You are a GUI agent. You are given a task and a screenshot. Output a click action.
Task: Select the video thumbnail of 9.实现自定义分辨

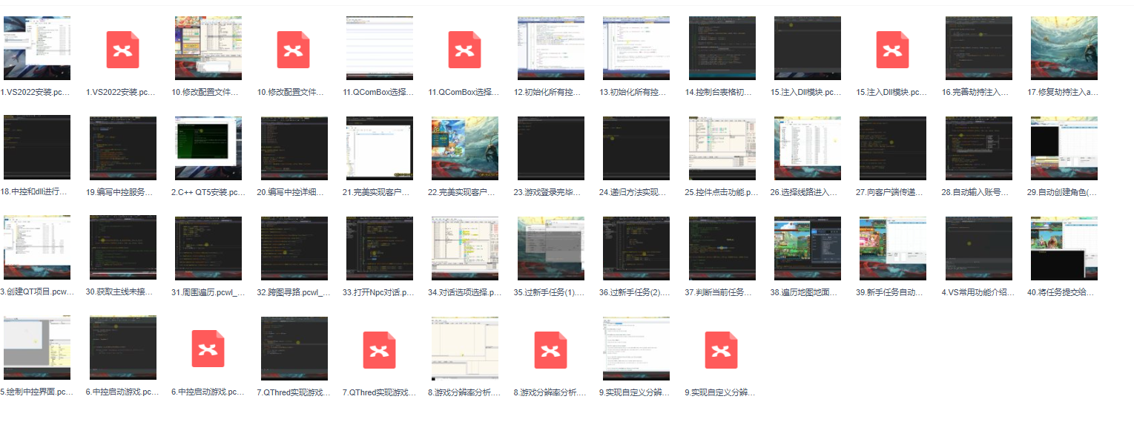[x=636, y=348]
